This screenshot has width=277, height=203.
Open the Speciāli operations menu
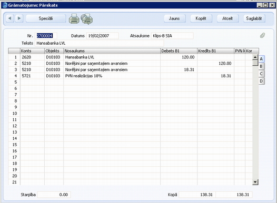tap(46, 18)
